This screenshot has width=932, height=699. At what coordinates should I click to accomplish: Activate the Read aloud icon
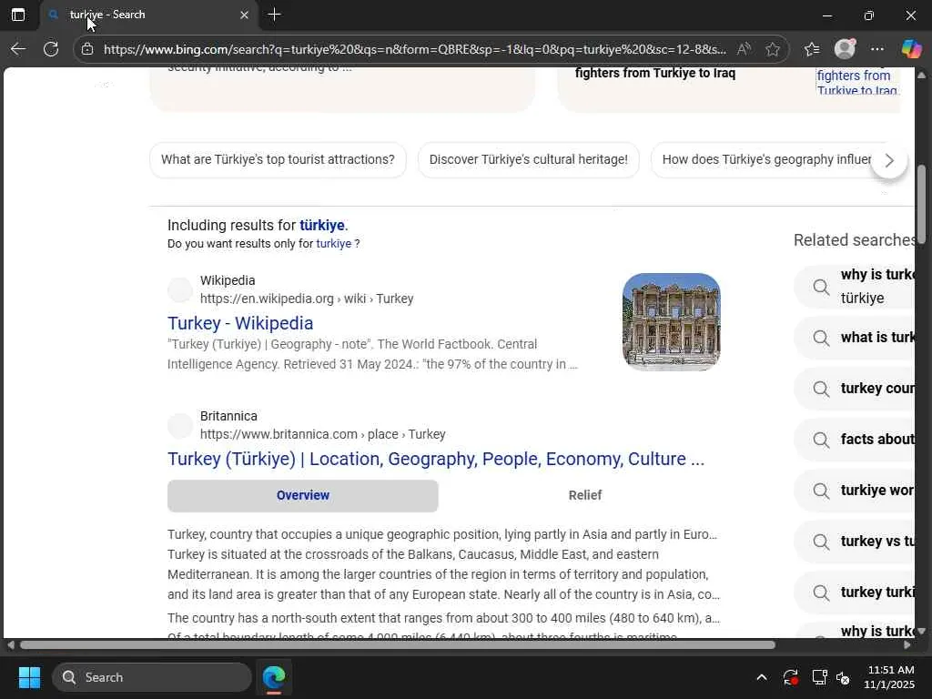pyautogui.click(x=744, y=49)
